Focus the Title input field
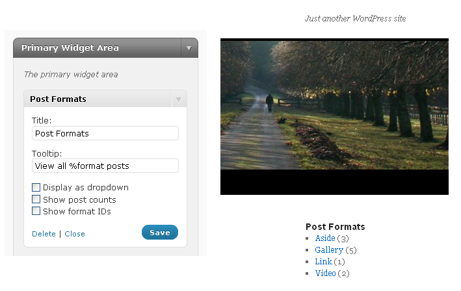 pos(105,133)
